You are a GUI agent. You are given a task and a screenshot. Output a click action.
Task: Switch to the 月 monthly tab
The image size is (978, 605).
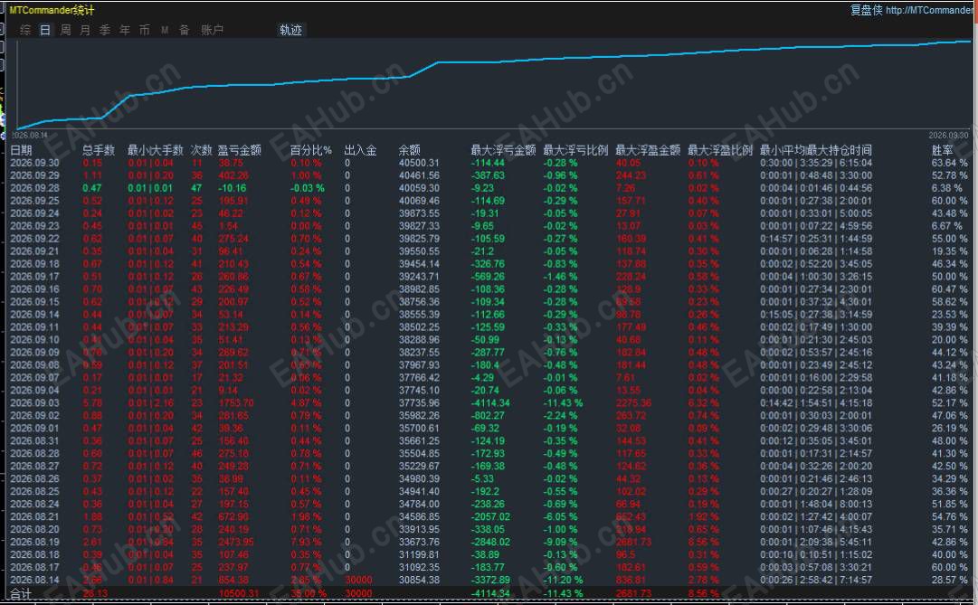(85, 30)
